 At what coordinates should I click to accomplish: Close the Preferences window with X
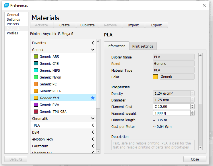coord(204,5)
